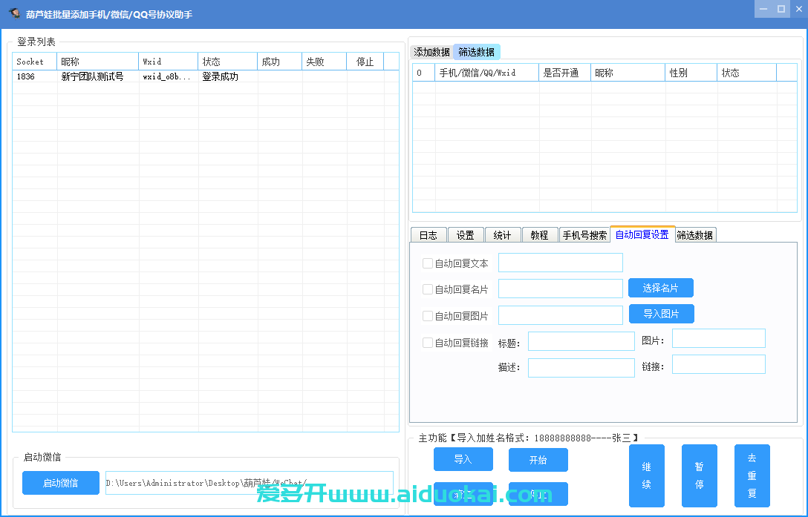The width and height of the screenshot is (808, 517).
Task: Click the 手机/微信/QQ/Wxid column header
Action: pos(487,73)
